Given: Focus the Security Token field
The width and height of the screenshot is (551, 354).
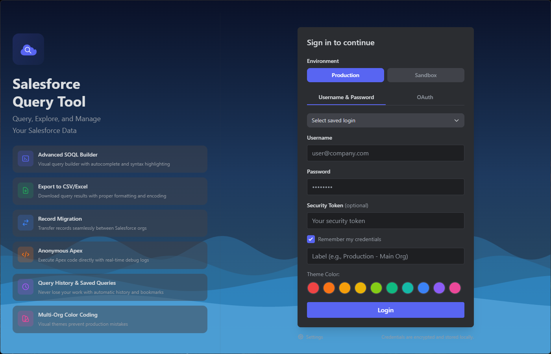Looking at the screenshot, I should [x=385, y=221].
